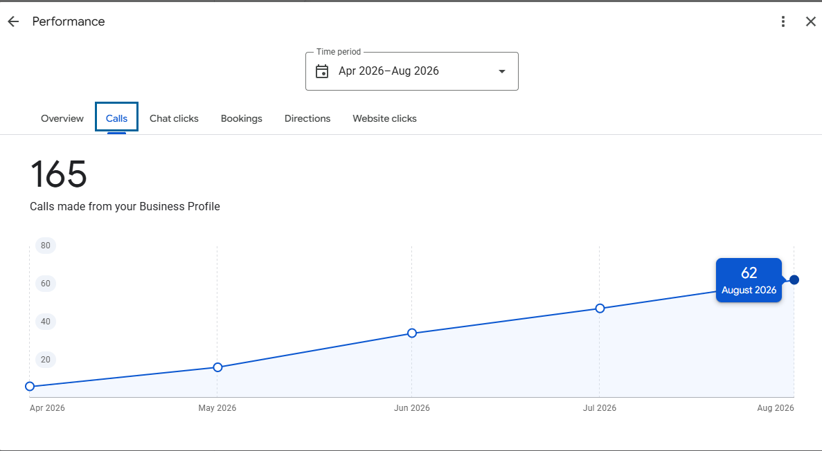Screen dimensions: 822x451
Task: Click the 40 y-axis label
Action: click(x=46, y=322)
